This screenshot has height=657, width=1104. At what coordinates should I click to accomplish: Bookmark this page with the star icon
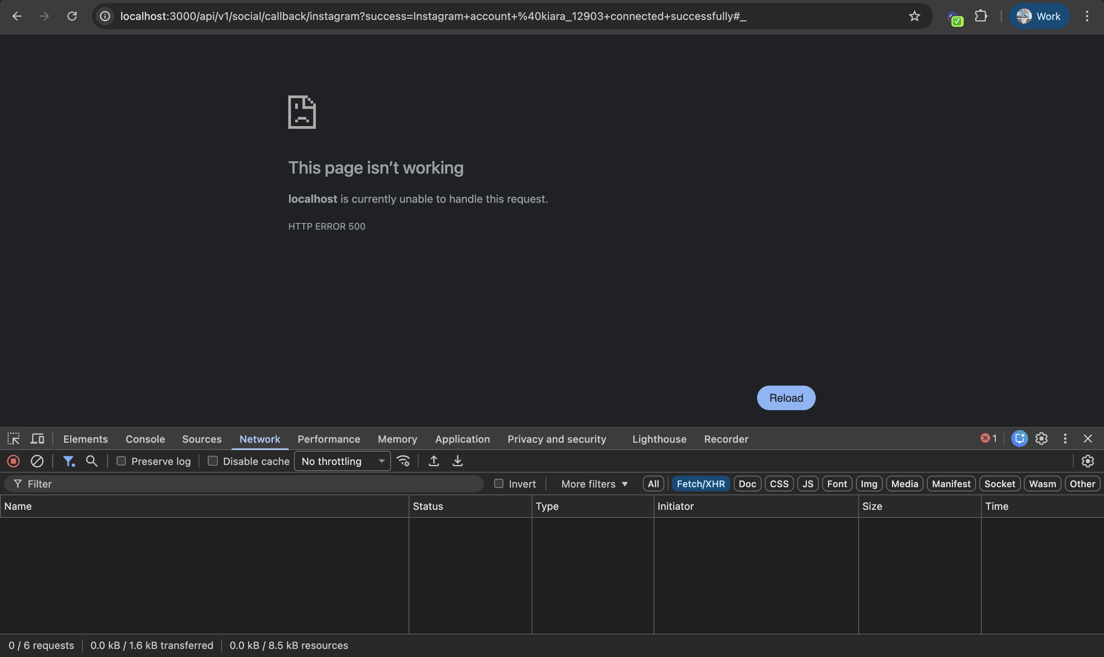(x=914, y=16)
